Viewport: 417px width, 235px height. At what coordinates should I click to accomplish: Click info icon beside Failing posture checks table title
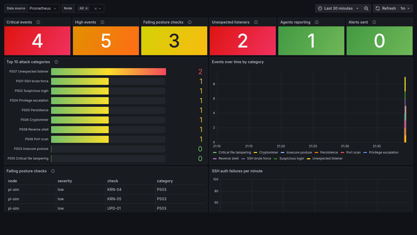click(53, 171)
